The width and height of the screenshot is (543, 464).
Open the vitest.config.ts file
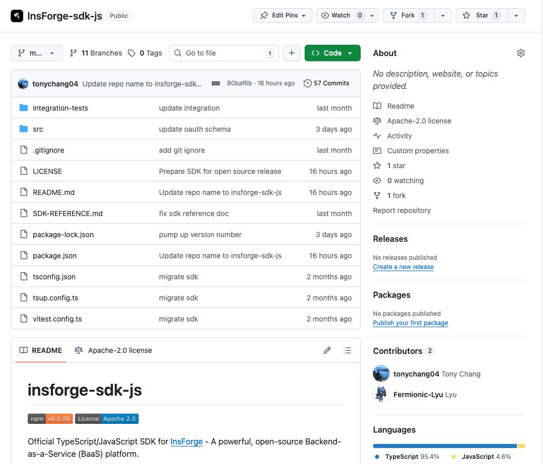(57, 319)
